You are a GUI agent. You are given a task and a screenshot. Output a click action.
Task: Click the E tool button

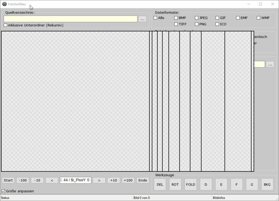click(221, 184)
